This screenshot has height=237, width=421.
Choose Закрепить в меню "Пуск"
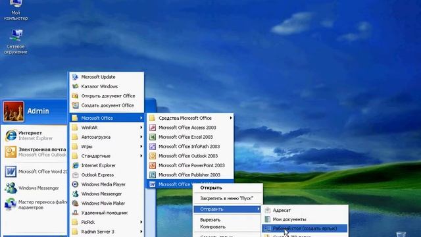click(x=228, y=198)
